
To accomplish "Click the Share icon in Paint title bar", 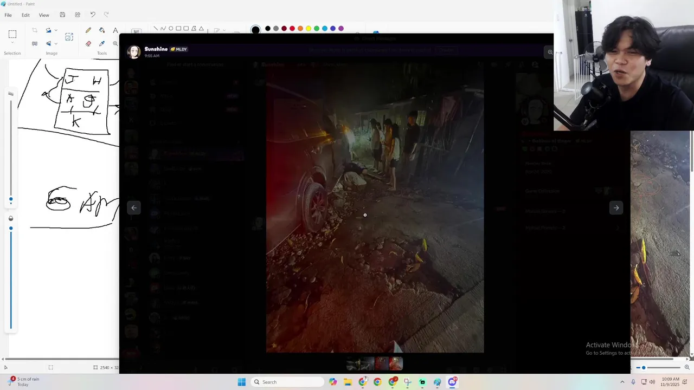I will (x=78, y=15).
